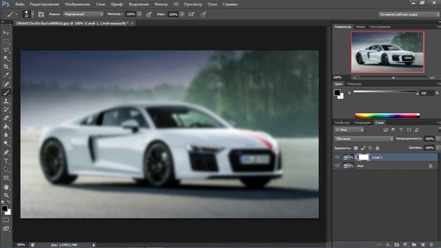Toggle pressure for size in options bar
Image resolution: width=441 pixels, height=248 pixels.
point(203,14)
